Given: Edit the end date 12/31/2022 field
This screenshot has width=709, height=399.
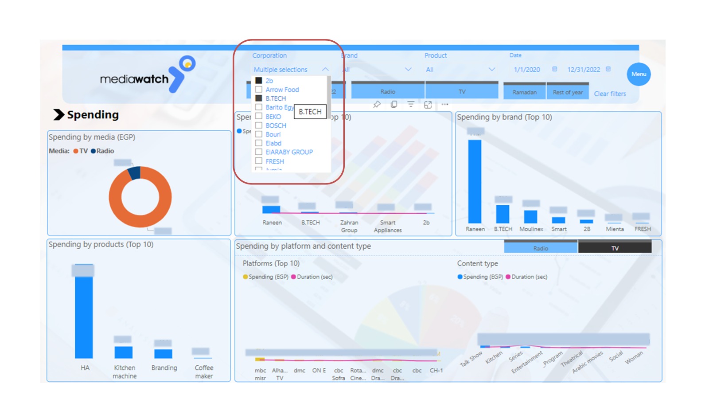Looking at the screenshot, I should (x=584, y=70).
